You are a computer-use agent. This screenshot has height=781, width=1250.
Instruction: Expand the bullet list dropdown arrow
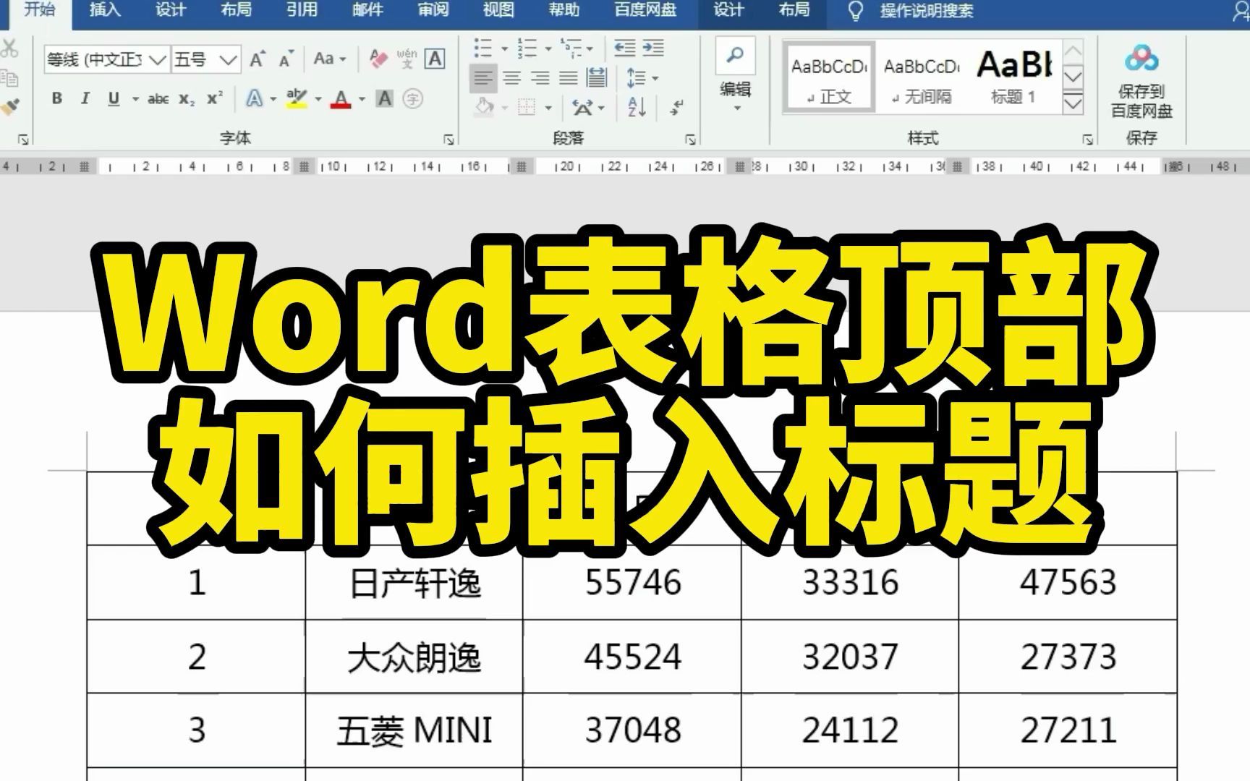(504, 49)
